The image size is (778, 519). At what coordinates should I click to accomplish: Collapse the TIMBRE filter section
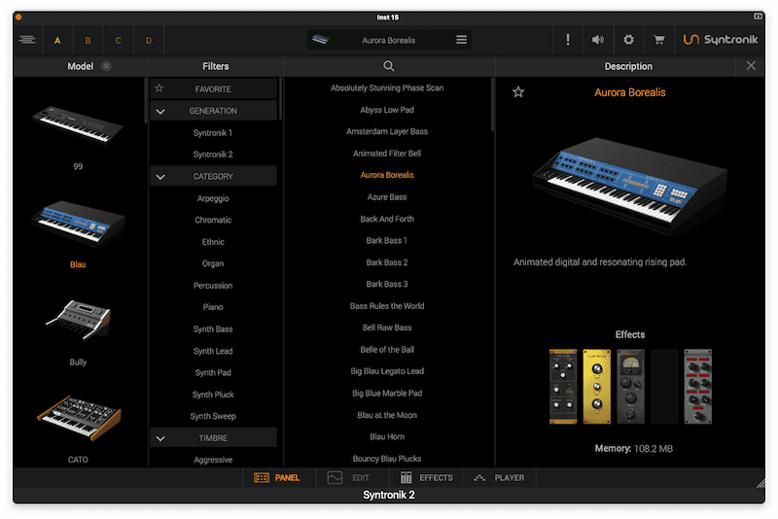coord(160,438)
